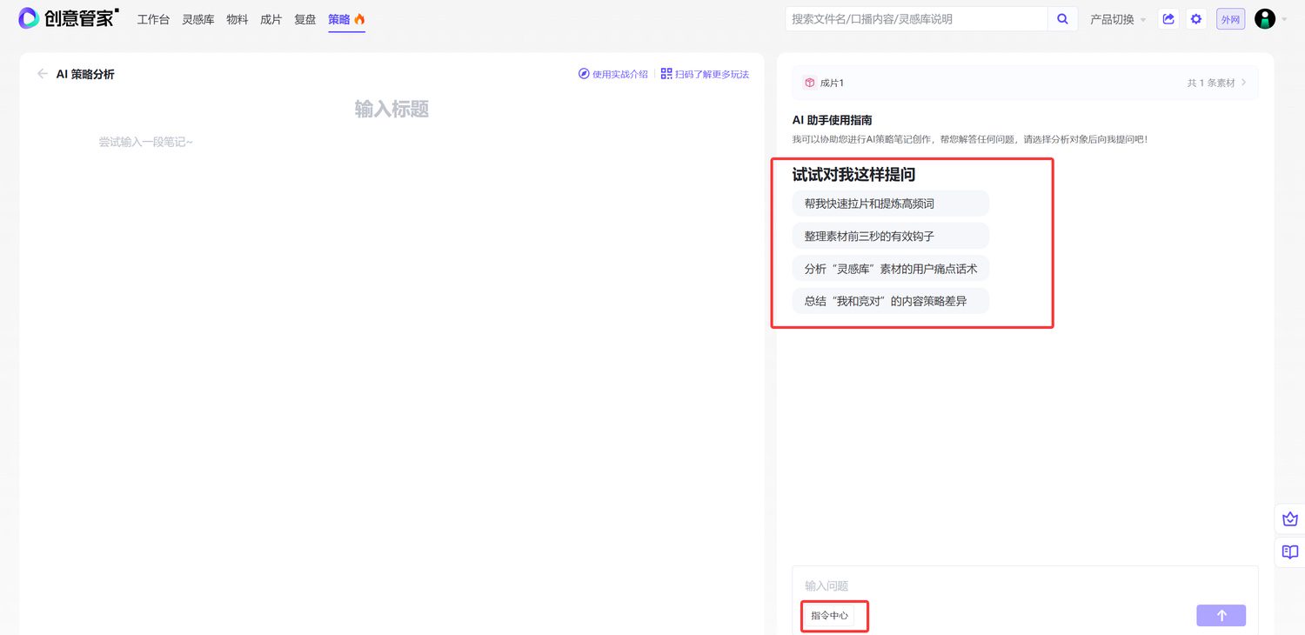
Task: Click the QR code icon beside 扫码了解更多玩法
Action: point(666,74)
